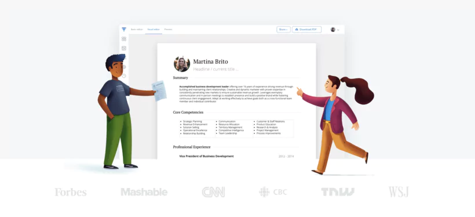Click Martina Brito's profile photo
Image resolution: width=475 pixels, height=217 pixels.
tap(182, 64)
